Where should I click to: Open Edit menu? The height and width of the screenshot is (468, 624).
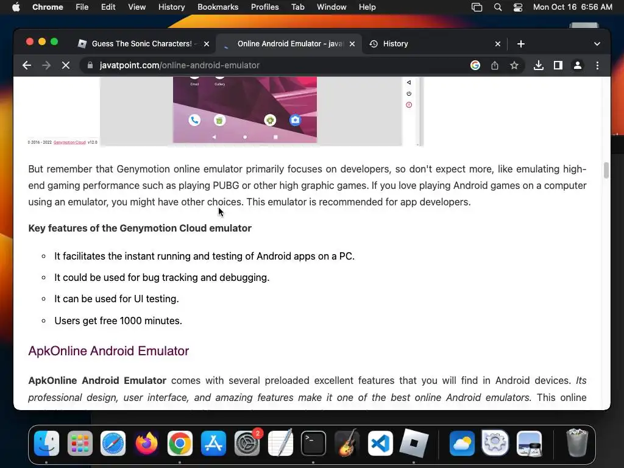pos(108,7)
